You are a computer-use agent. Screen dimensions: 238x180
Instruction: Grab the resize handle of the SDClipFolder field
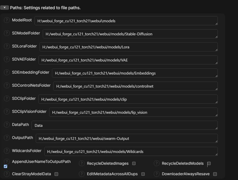pyautogui.click(x=216, y=102)
